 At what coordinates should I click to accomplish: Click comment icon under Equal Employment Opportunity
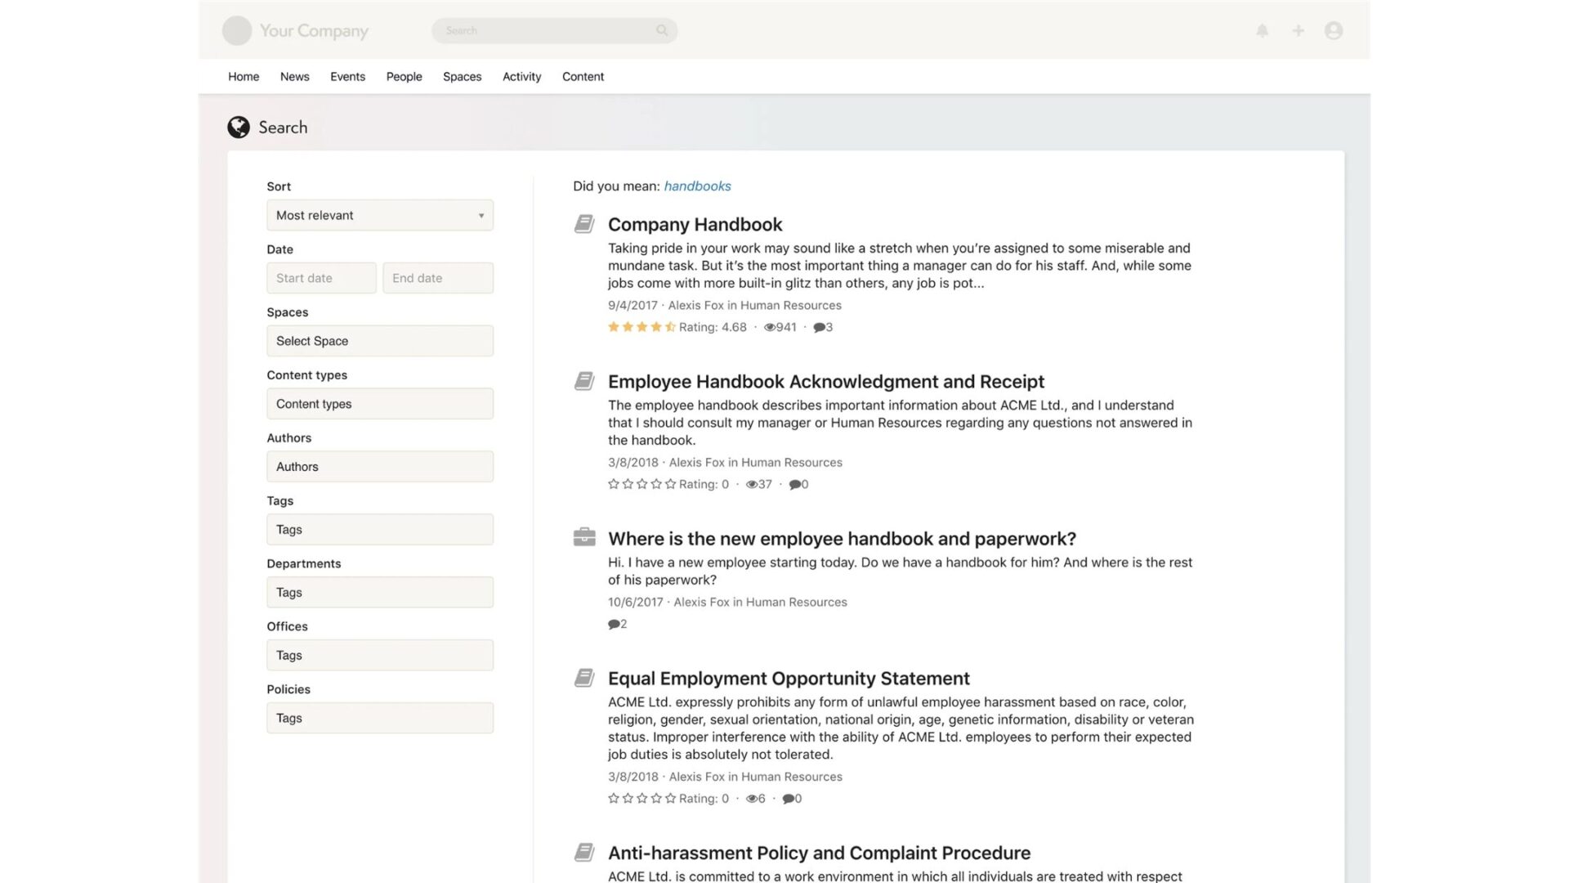tap(788, 799)
